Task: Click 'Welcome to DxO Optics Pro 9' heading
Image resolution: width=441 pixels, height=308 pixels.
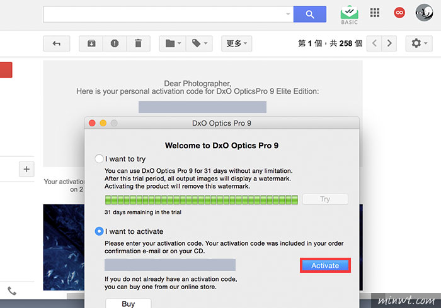Action: [222, 145]
